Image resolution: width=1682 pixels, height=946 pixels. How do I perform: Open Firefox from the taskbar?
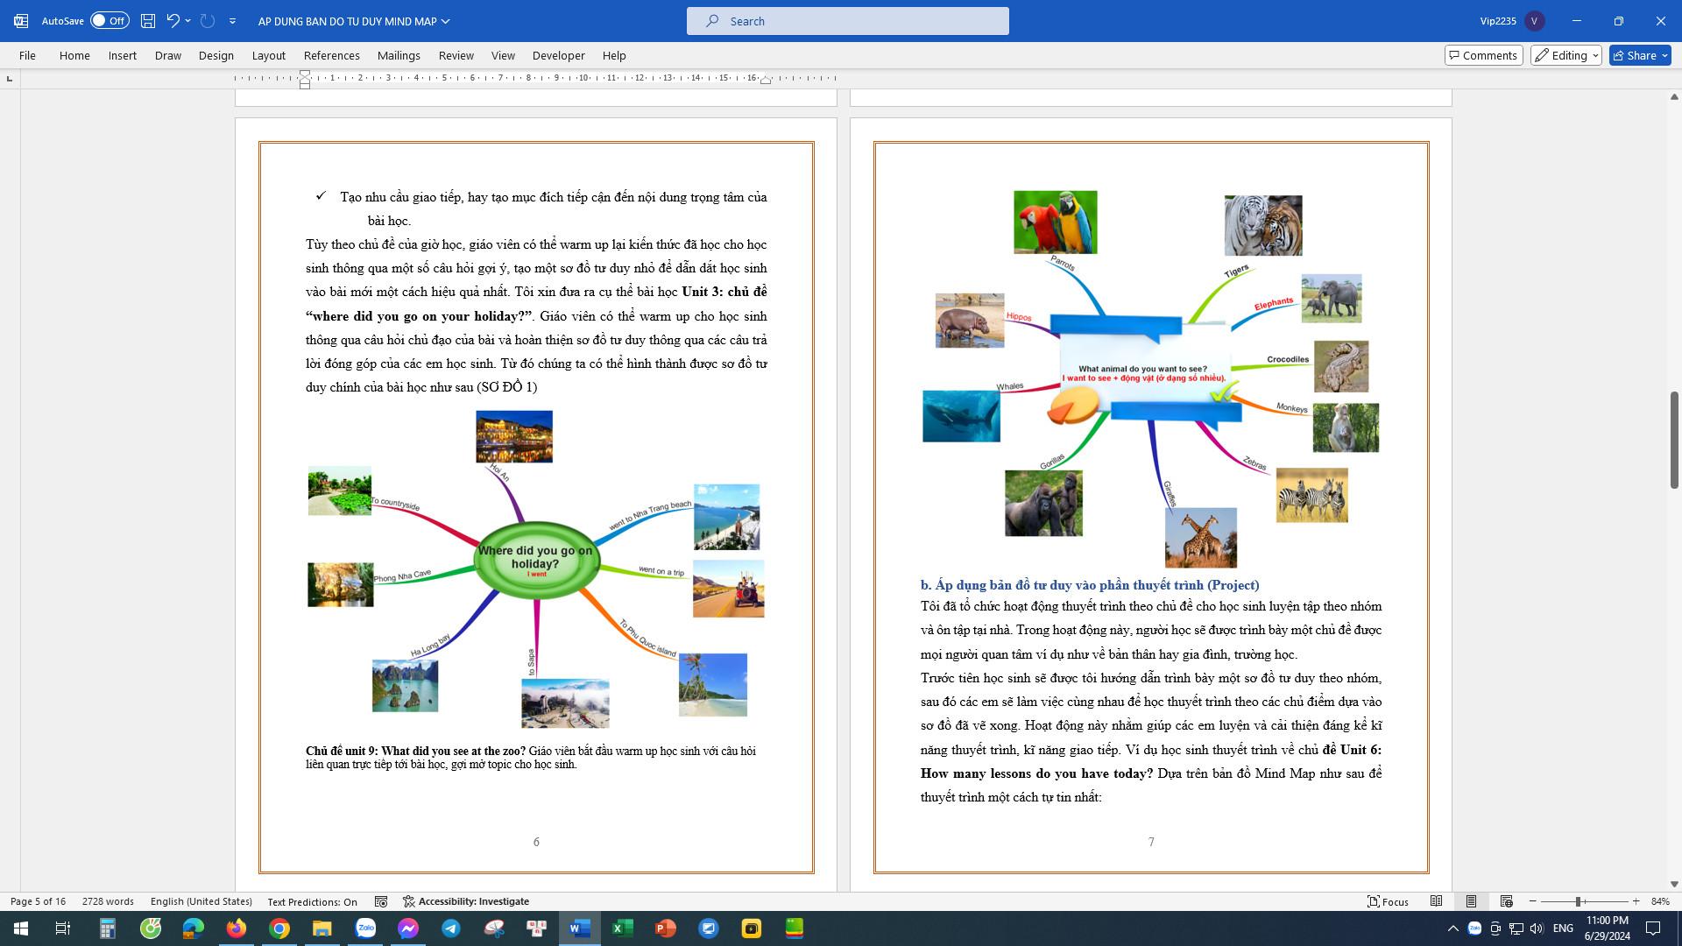[237, 928]
